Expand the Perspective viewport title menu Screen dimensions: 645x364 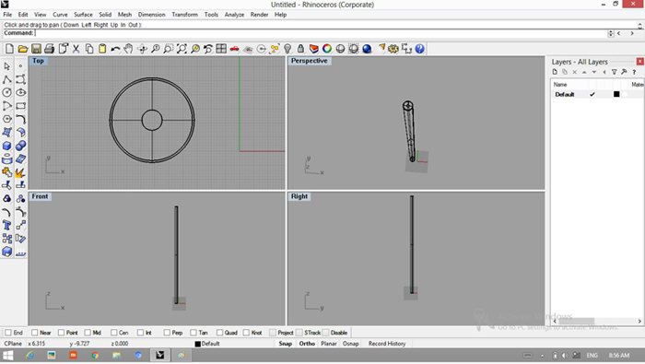click(x=310, y=61)
